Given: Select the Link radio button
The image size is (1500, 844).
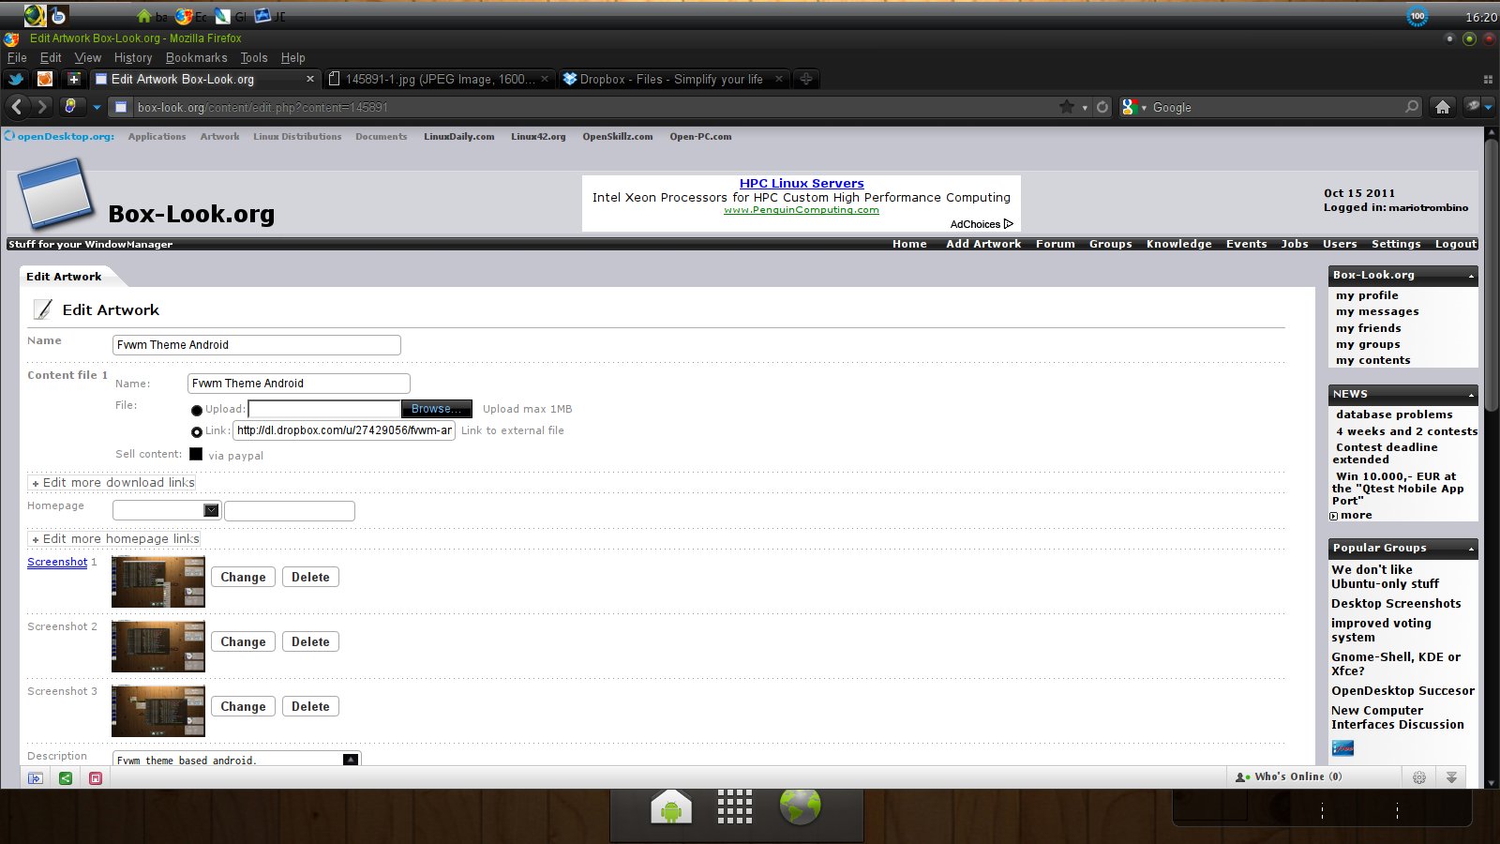Looking at the screenshot, I should pos(197,432).
